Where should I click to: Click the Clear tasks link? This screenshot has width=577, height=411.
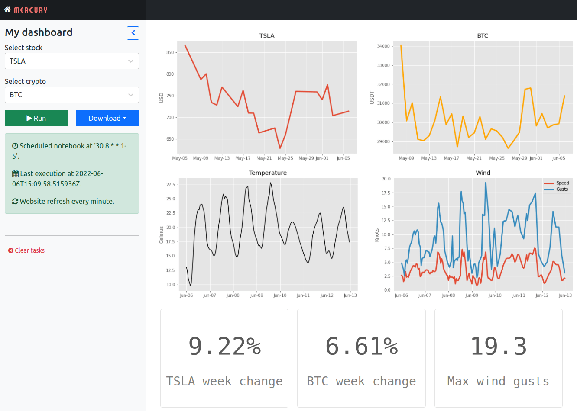(29, 250)
